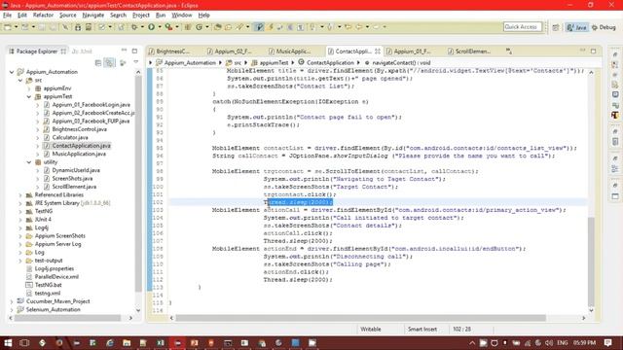The width and height of the screenshot is (623, 350).
Task: Select Calculator.java in Package Explorer
Action: coord(70,138)
